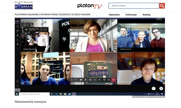Open Calendar in the Teams sidebar
Screen dimensions: 181x108
point(17,35)
